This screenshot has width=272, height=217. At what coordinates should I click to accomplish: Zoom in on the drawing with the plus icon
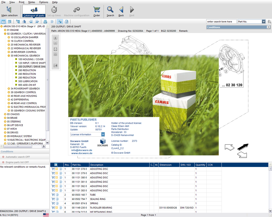[x=55, y=38]
